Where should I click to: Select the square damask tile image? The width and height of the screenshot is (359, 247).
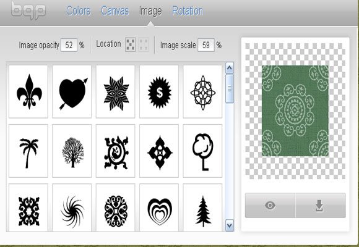[28, 207]
